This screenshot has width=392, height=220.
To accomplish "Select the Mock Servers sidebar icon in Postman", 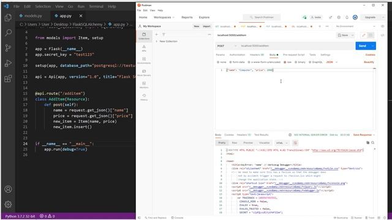I will pos(144,73).
